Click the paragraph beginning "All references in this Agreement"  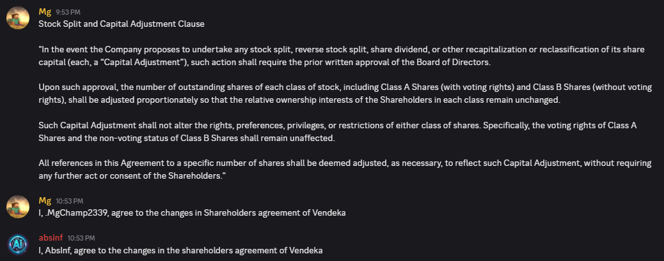pos(345,169)
